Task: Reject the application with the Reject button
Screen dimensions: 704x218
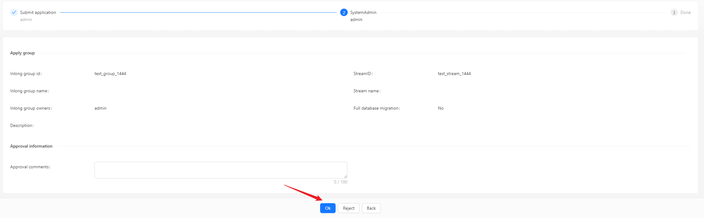Action: click(349, 208)
